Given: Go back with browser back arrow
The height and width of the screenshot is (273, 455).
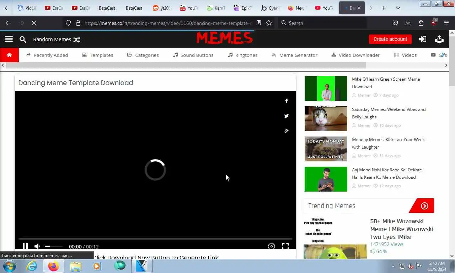Looking at the screenshot, I should pos(9,23).
